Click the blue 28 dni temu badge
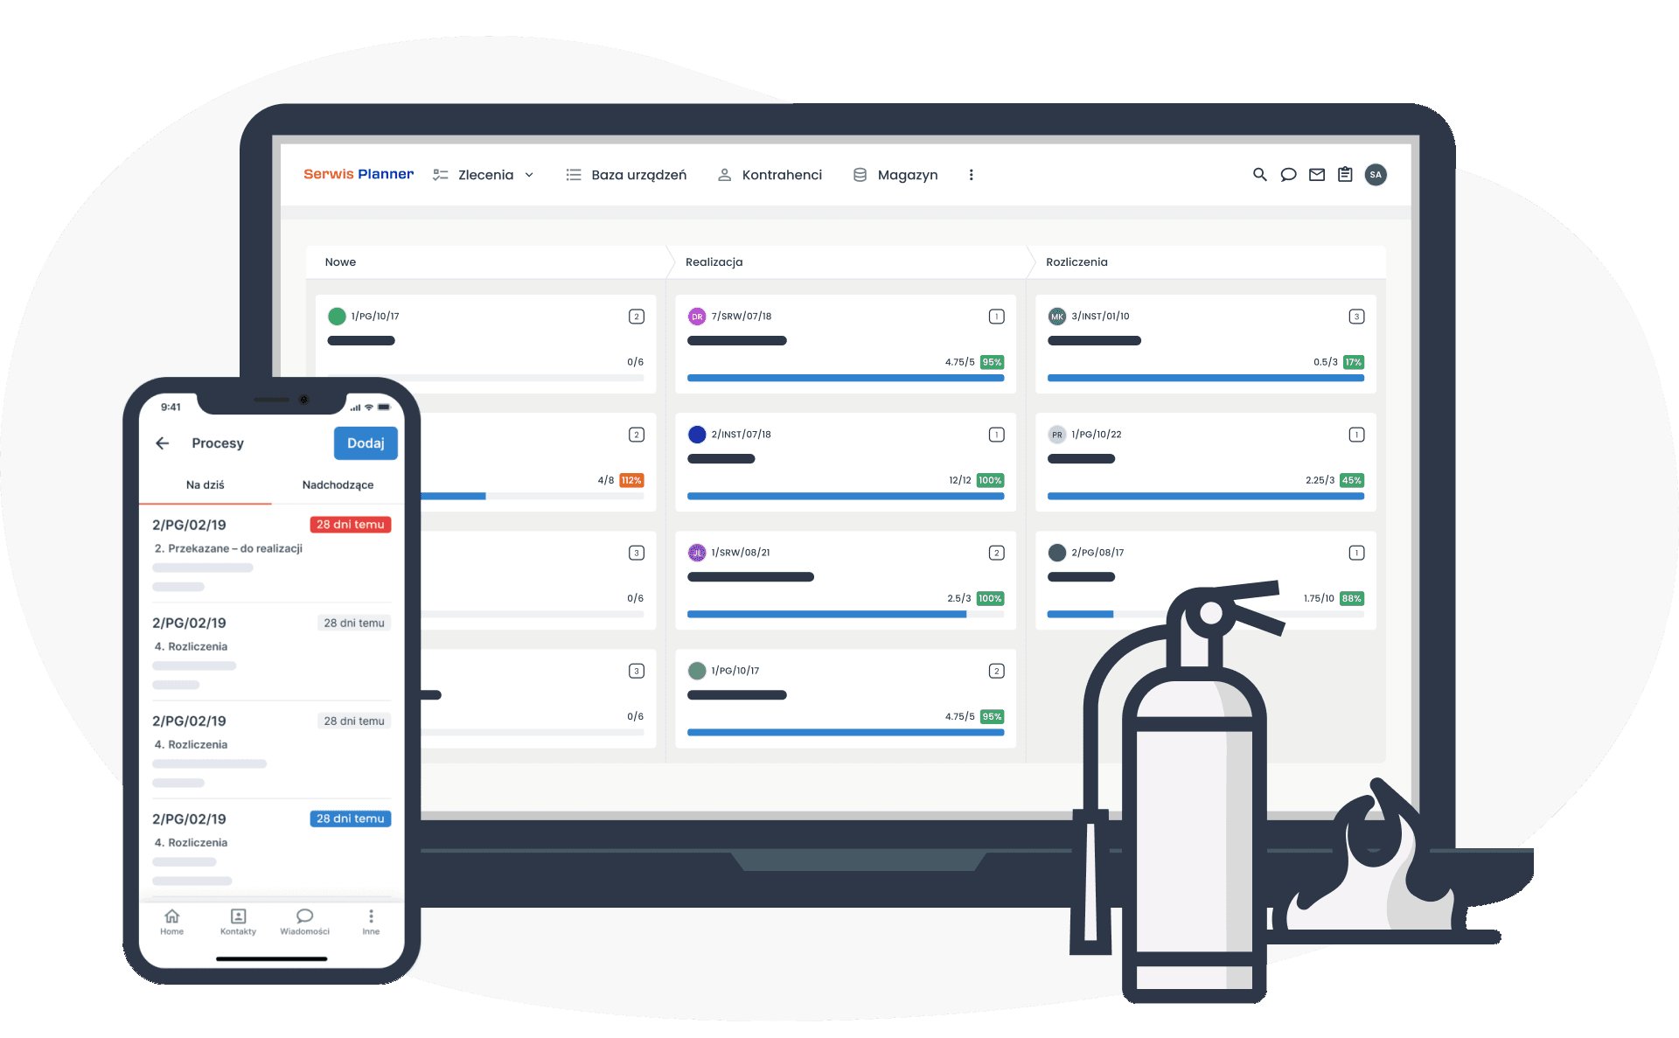Image resolution: width=1679 pixels, height=1038 pixels. tap(351, 819)
